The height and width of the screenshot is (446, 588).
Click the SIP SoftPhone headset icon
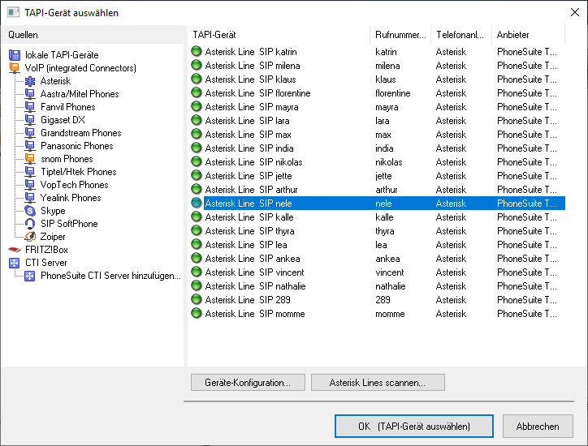(30, 224)
